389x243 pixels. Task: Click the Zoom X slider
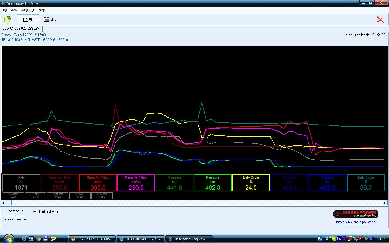click(16, 217)
